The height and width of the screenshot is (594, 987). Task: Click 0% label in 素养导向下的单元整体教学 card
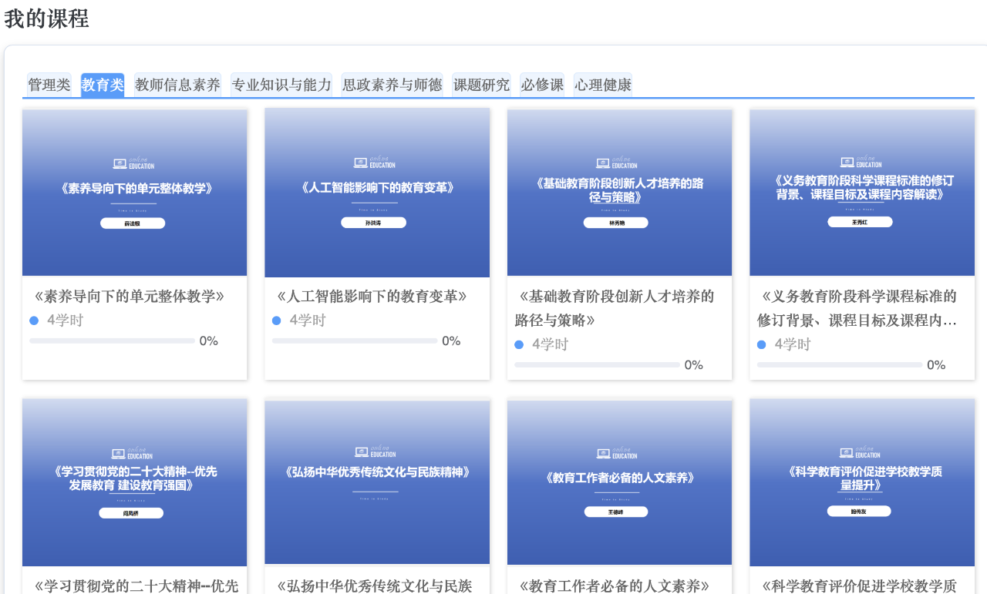(209, 341)
